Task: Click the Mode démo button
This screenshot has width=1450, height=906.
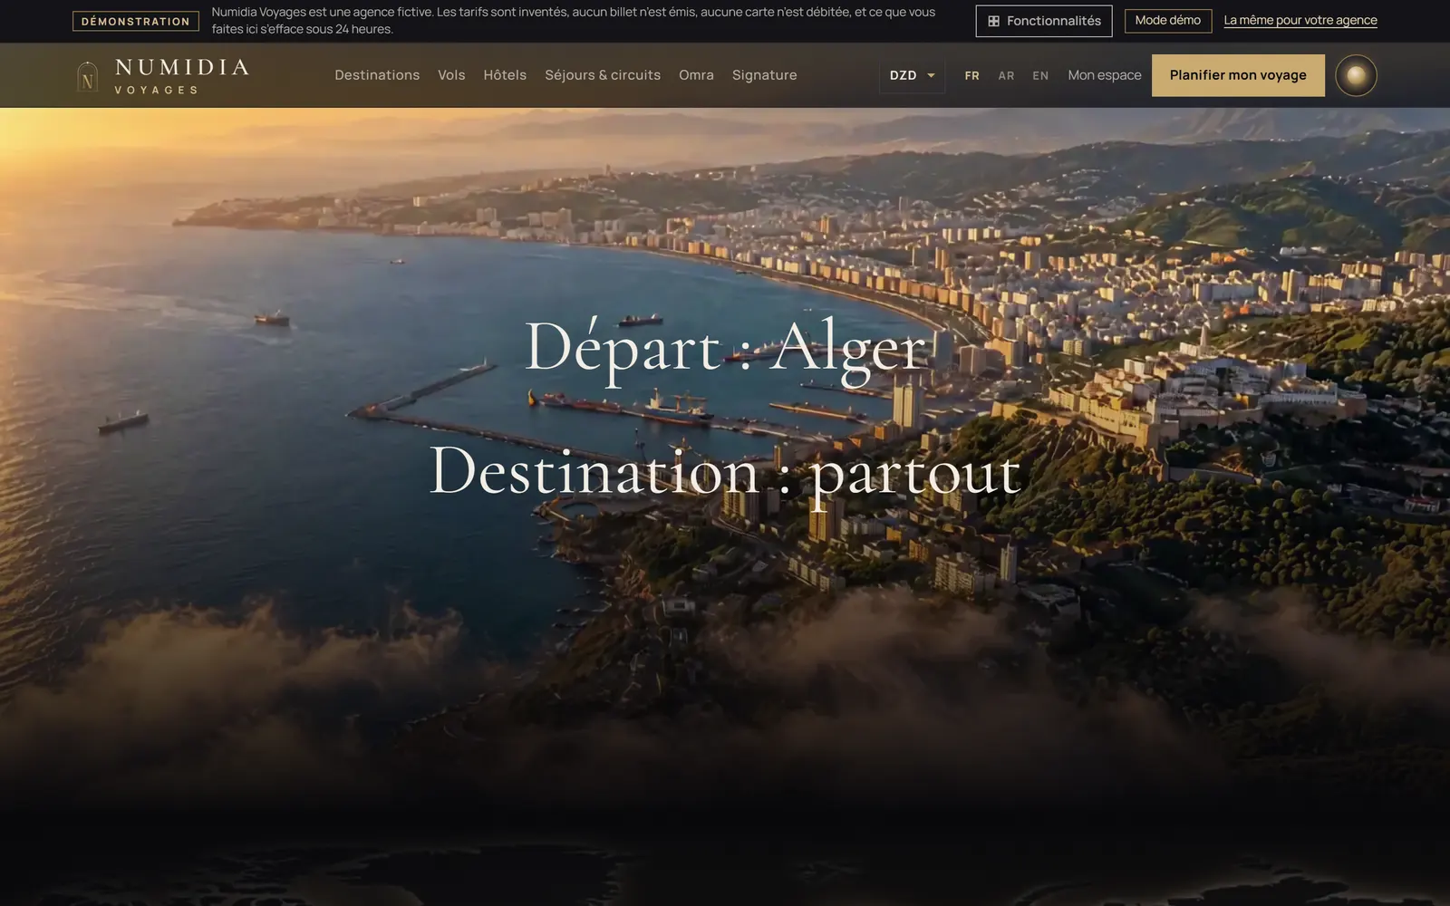Action: coord(1168,21)
